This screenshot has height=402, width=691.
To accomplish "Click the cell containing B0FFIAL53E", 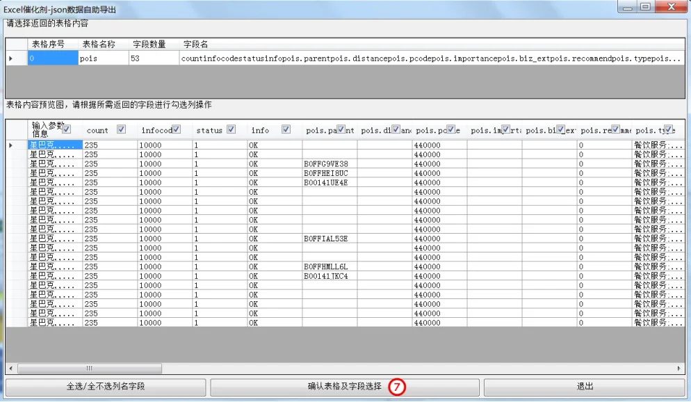I will click(330, 239).
